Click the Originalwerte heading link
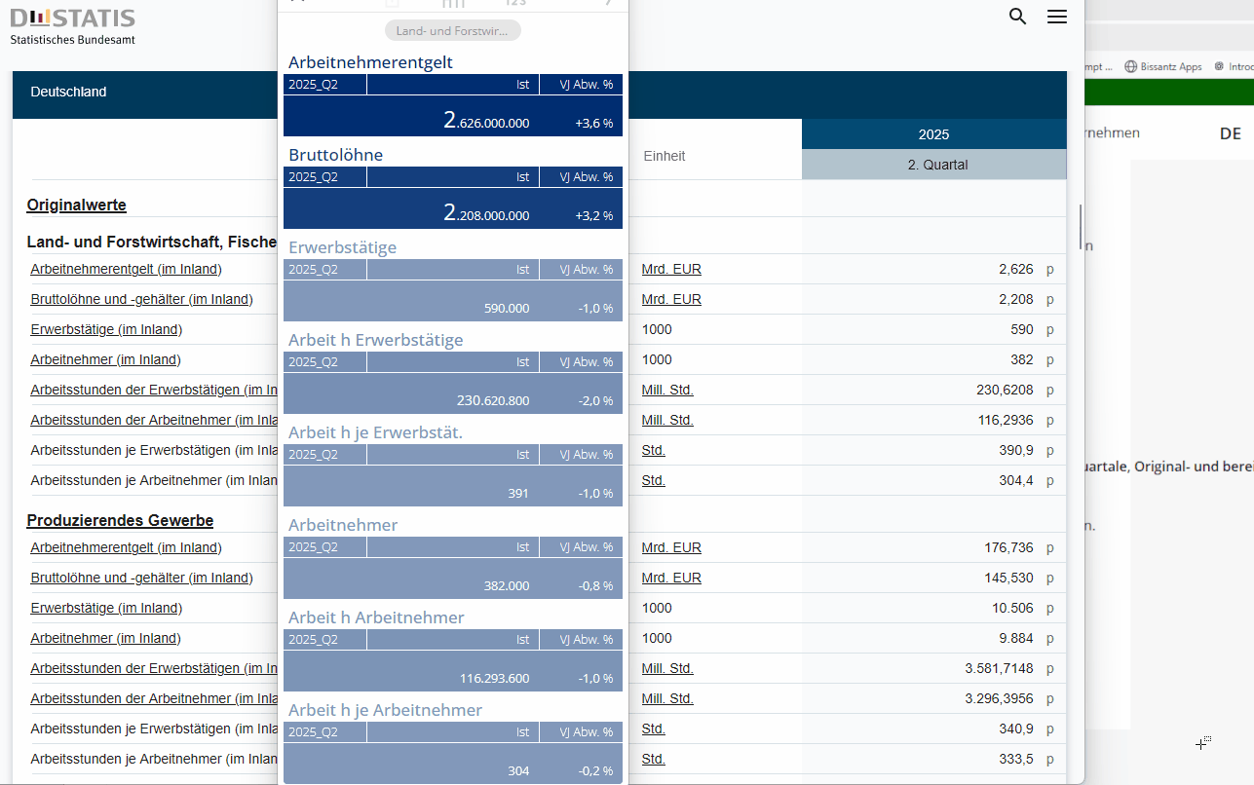 (x=76, y=206)
